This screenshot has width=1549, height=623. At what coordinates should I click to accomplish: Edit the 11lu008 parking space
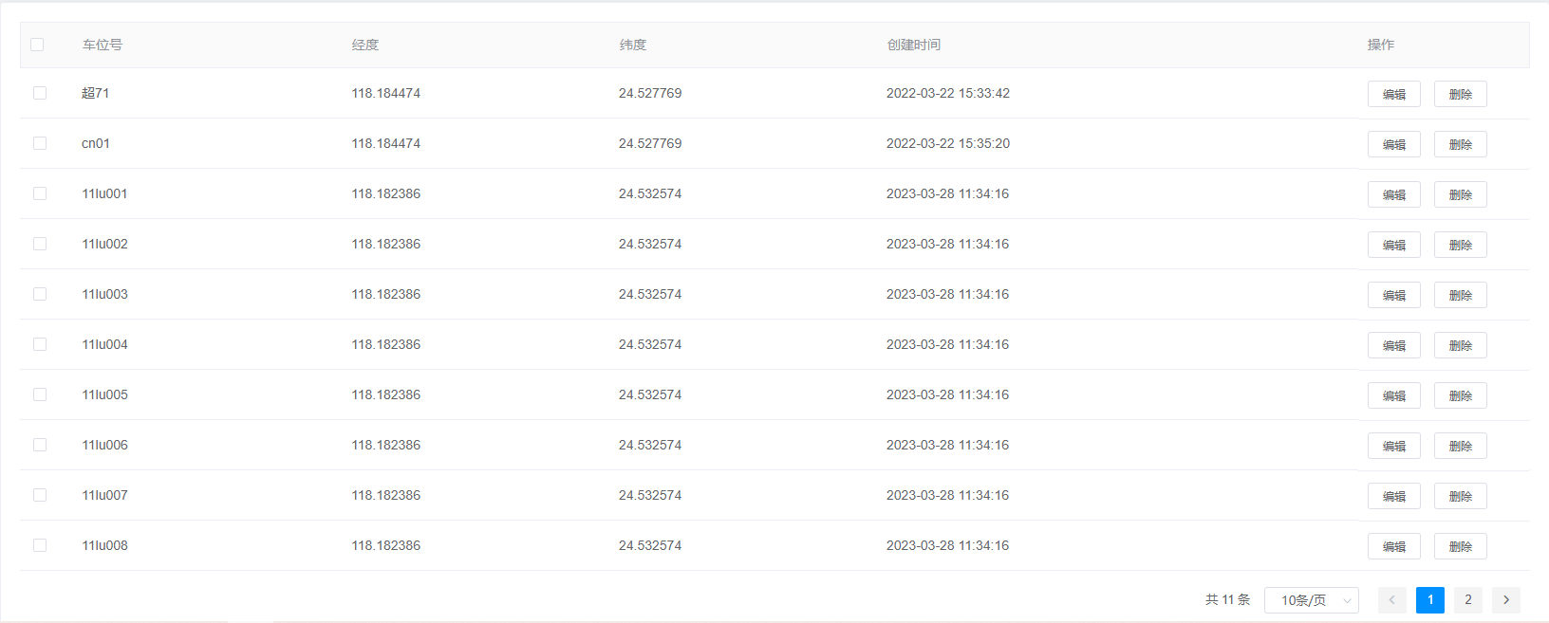point(1393,546)
